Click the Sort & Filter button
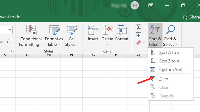Screen dimensions: 200x112 coord(155,35)
